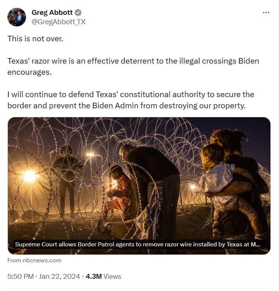279x291 pixels.
Task: Open the NBC News article preview image
Action: [x=139, y=186]
